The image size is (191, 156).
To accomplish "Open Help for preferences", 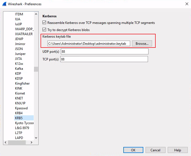I will [178, 150].
